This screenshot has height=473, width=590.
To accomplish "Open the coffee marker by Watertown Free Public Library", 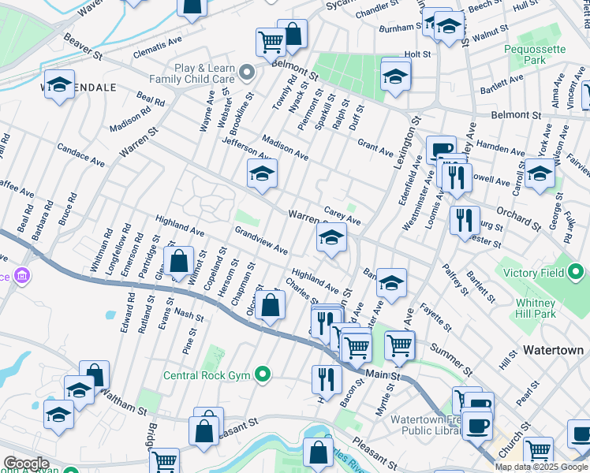I will [476, 426].
